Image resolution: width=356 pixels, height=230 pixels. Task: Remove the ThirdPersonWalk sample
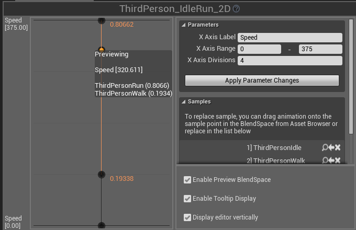click(x=338, y=160)
